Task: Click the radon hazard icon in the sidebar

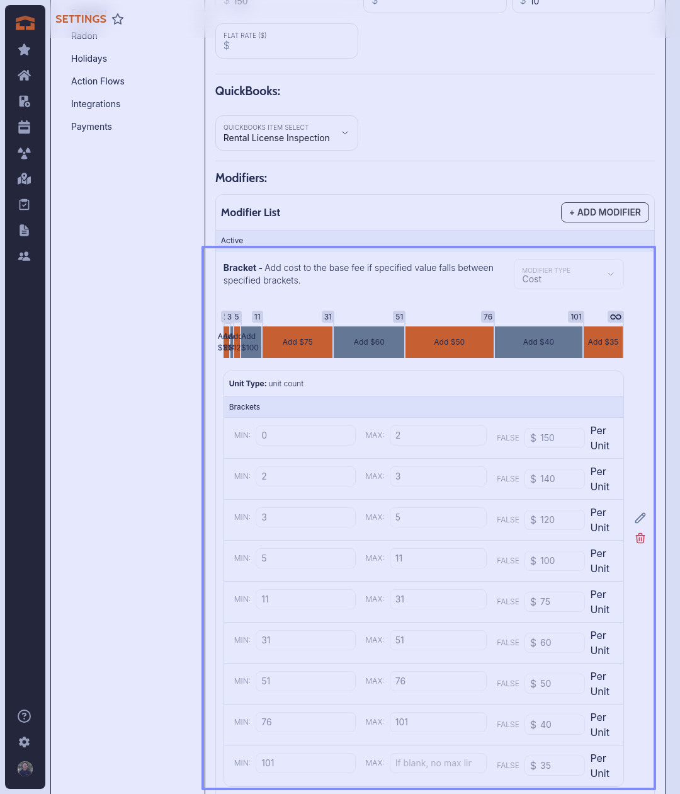Action: pos(25,153)
